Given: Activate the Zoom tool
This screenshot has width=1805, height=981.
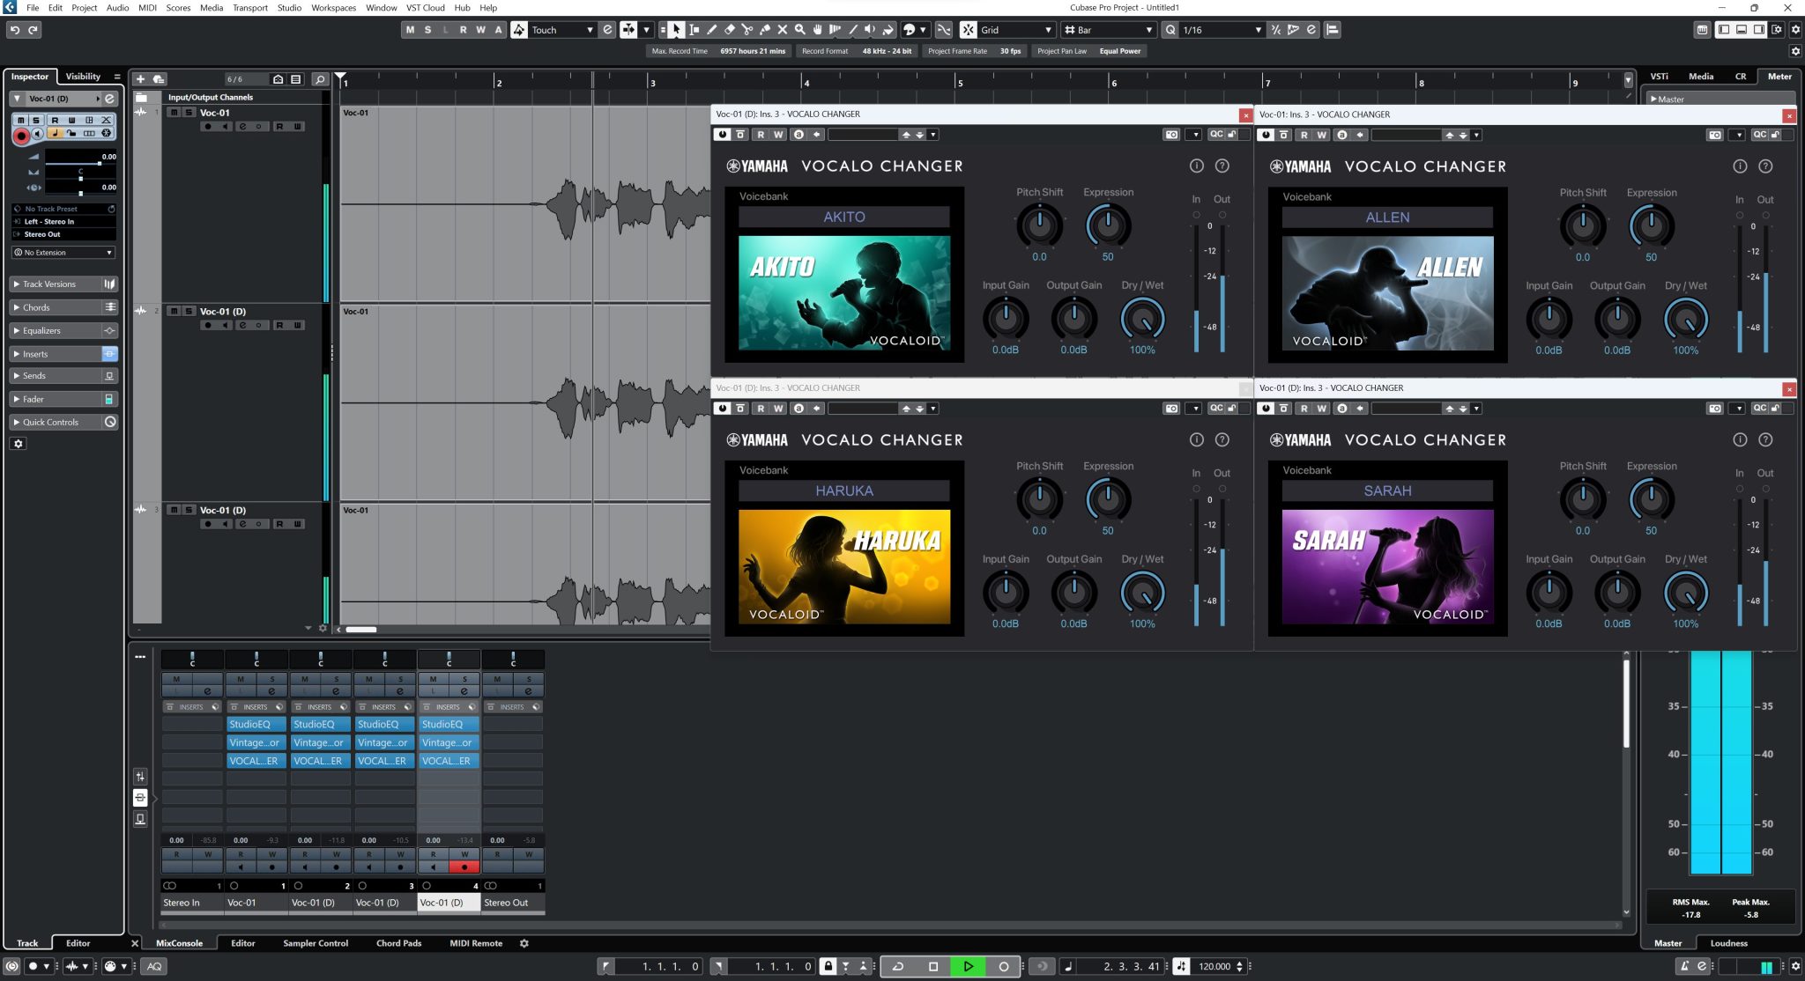Looking at the screenshot, I should tap(799, 29).
